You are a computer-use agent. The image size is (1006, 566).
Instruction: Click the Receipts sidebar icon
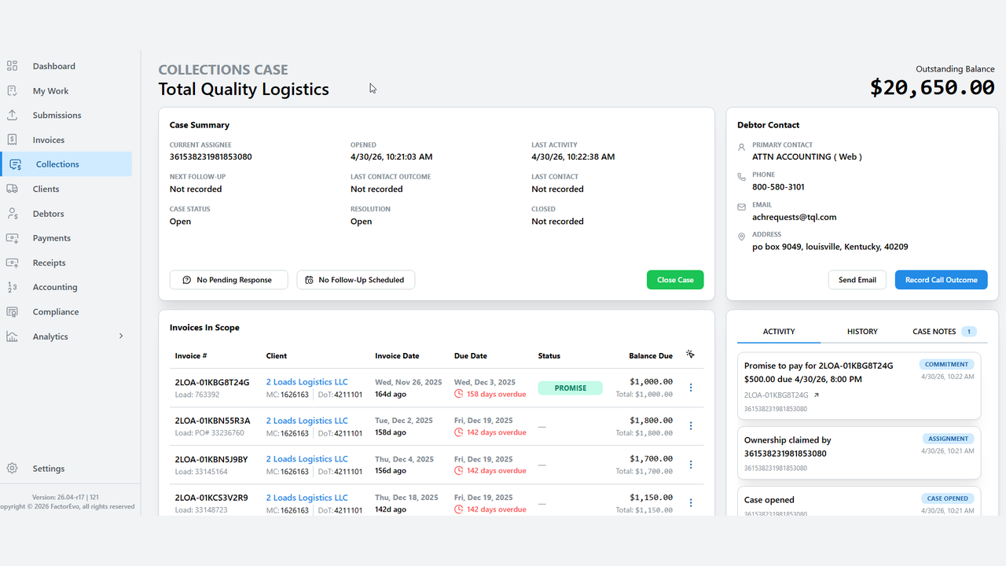[12, 263]
